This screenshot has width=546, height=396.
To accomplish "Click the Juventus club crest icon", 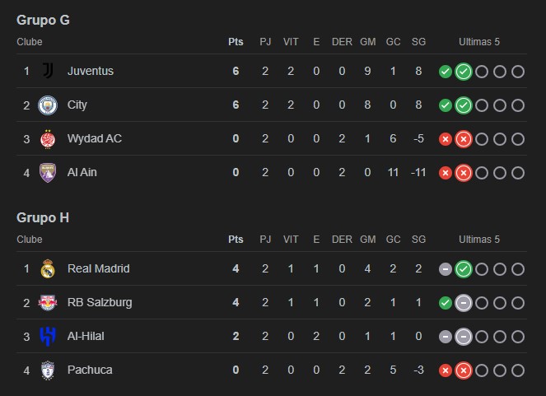I will [x=48, y=71].
